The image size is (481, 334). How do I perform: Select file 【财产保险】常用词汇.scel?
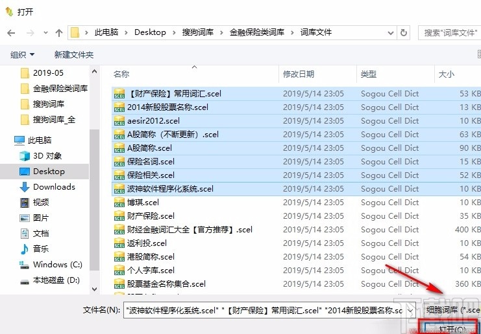[x=297, y=94]
